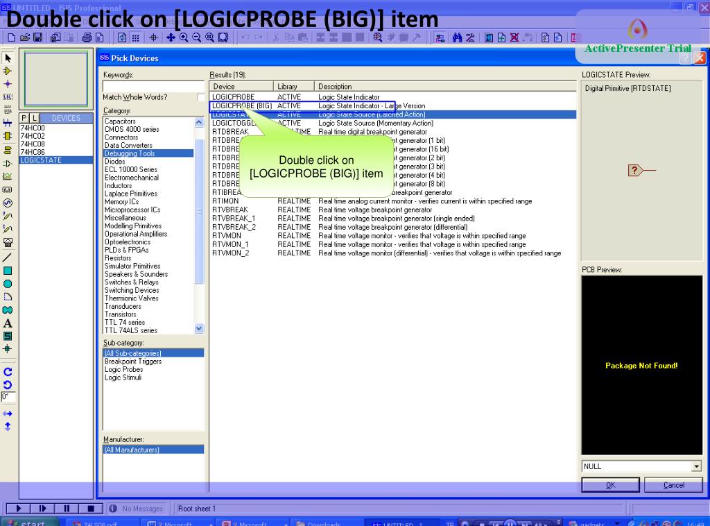Select the LOGICPROBE result row
Viewport: 710px width, 526px height.
(393, 97)
